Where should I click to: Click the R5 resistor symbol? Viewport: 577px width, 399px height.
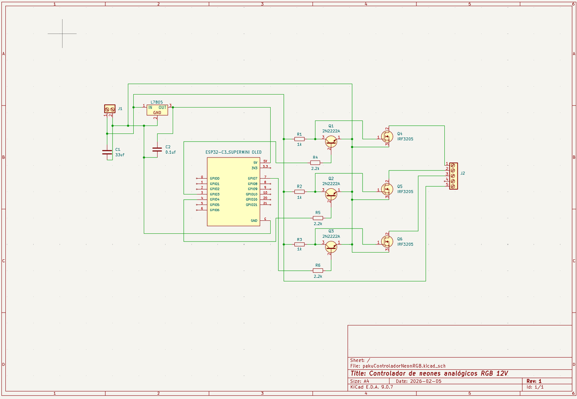318,218
